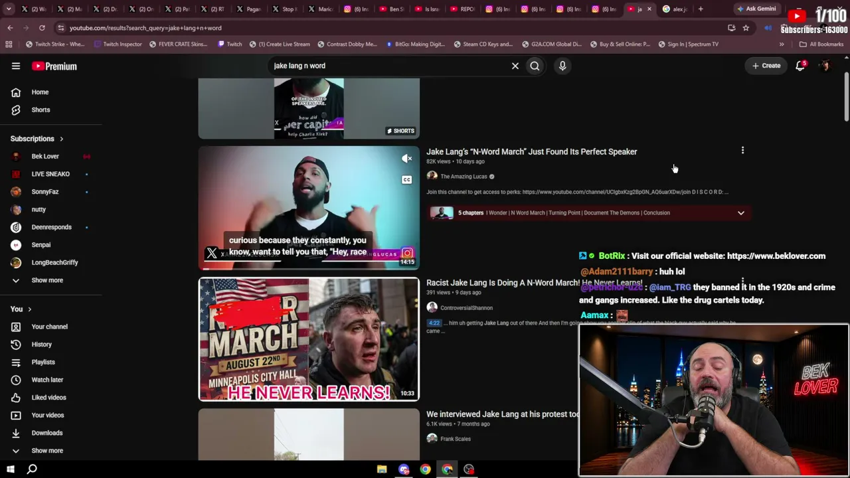The height and width of the screenshot is (478, 850).
Task: Bookmark this page with the star icon
Action: tap(746, 28)
